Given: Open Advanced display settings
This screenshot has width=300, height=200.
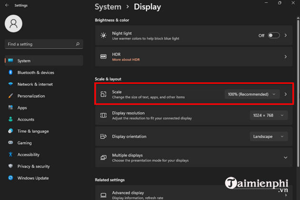Looking at the screenshot, I should (194, 193).
